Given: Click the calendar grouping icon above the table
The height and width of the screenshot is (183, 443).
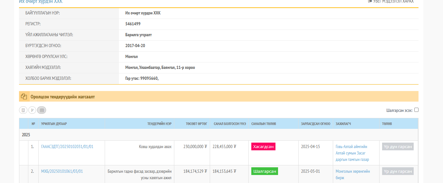Looking at the screenshot, I should click(42, 110).
